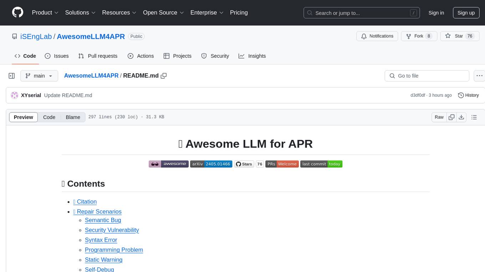The width and height of the screenshot is (485, 272).
Task: Open AwesomeLLM4APR breadcrumb folder link
Action: coord(91,76)
